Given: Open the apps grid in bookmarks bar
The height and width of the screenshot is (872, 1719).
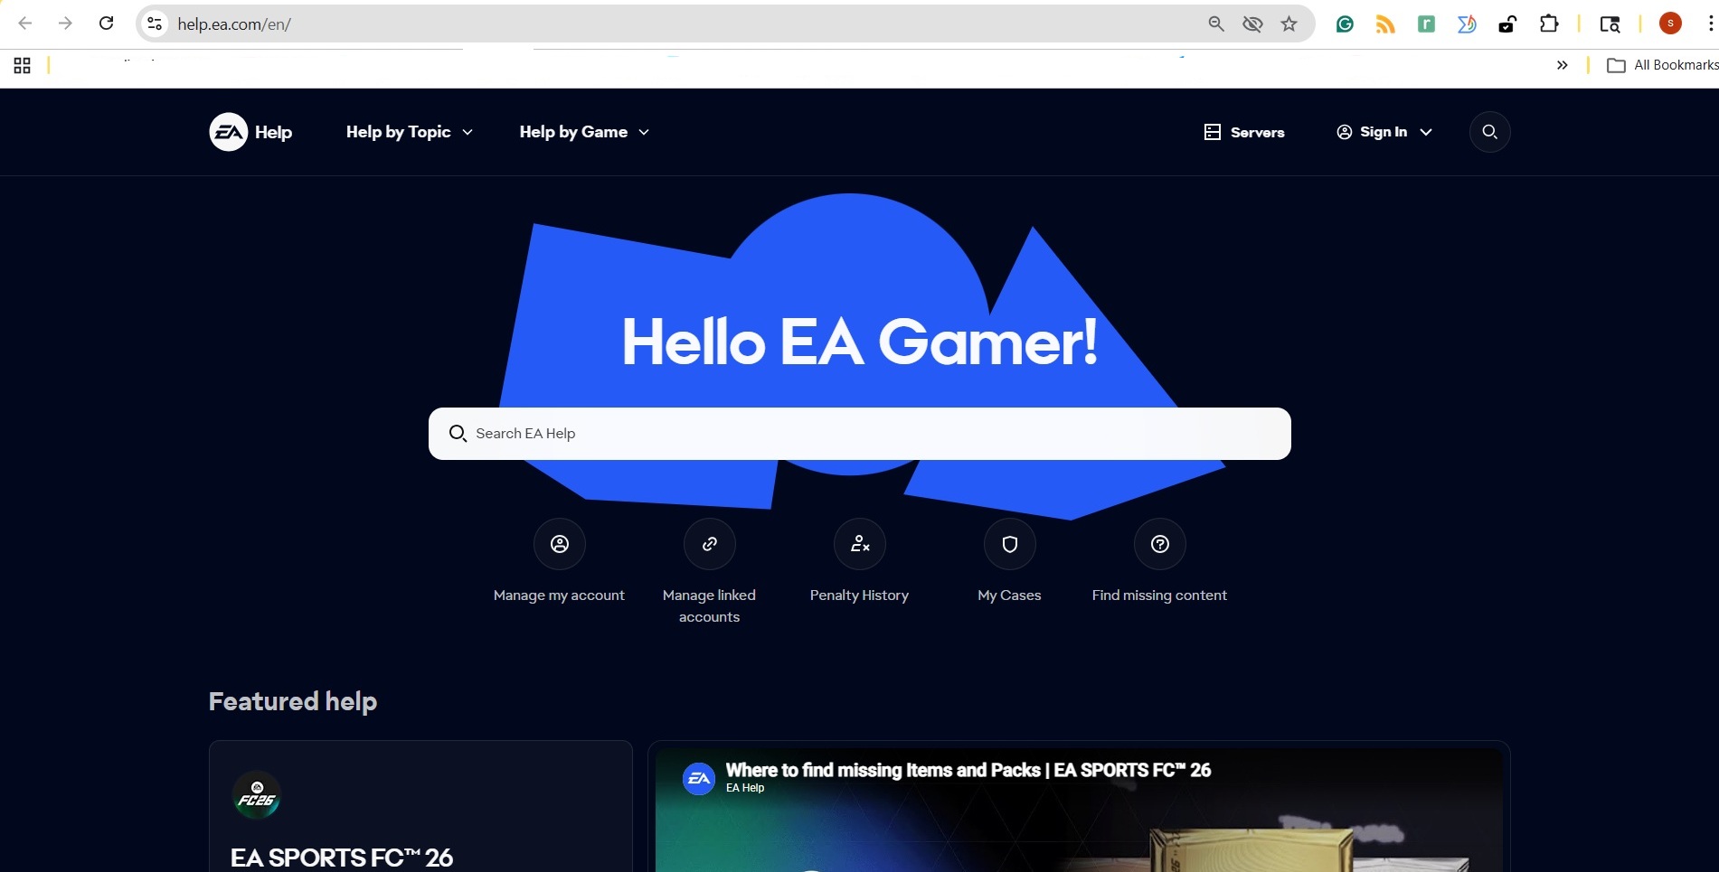Looking at the screenshot, I should pos(23,65).
